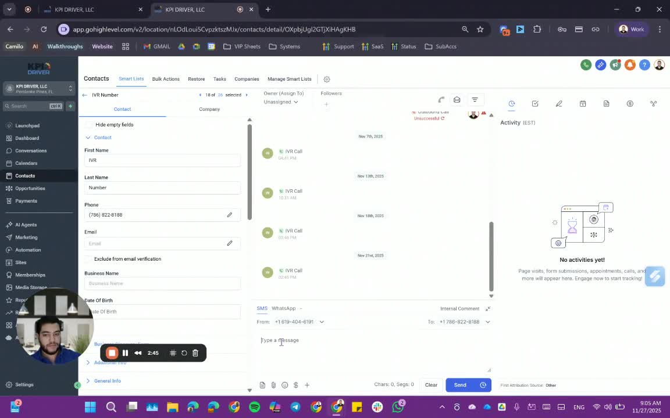This screenshot has width=670, height=418.
Task: Switch to the Company tab
Action: [x=209, y=109]
